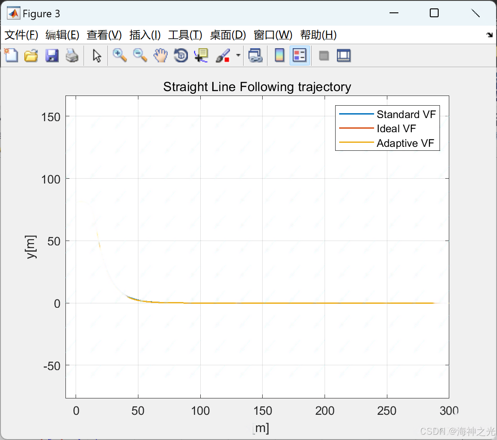Minimize the Figure 3 window
497x440 pixels.
click(x=394, y=13)
